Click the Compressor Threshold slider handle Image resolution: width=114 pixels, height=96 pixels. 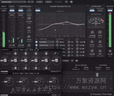18,38
